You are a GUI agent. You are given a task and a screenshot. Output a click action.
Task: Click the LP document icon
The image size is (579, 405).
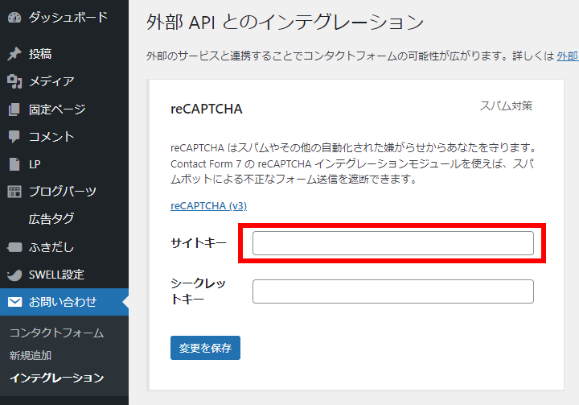coord(14,164)
